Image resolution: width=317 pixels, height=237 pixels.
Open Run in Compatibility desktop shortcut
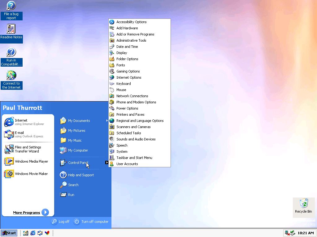(x=11, y=52)
